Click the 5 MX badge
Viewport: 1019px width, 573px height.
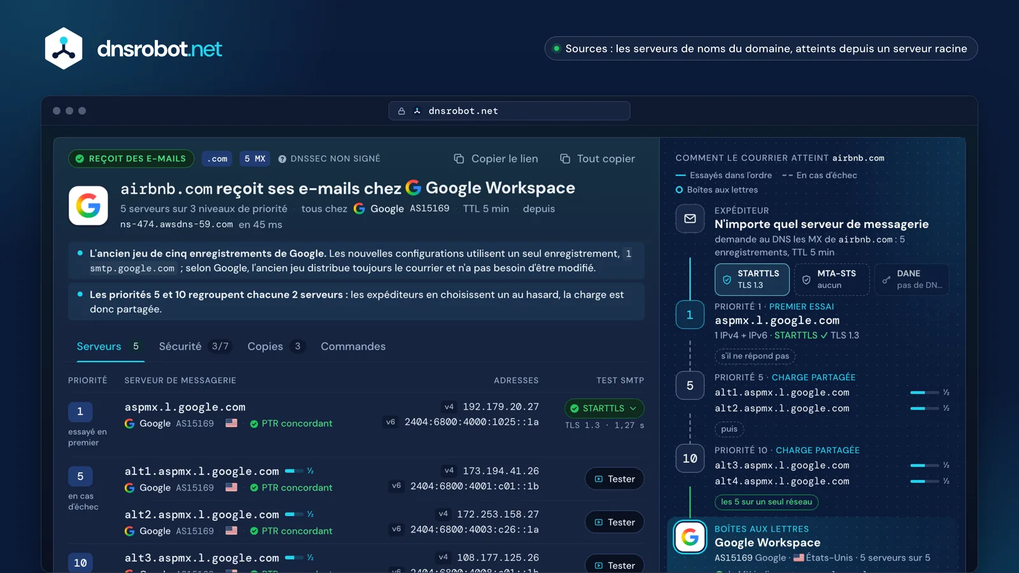(x=255, y=159)
